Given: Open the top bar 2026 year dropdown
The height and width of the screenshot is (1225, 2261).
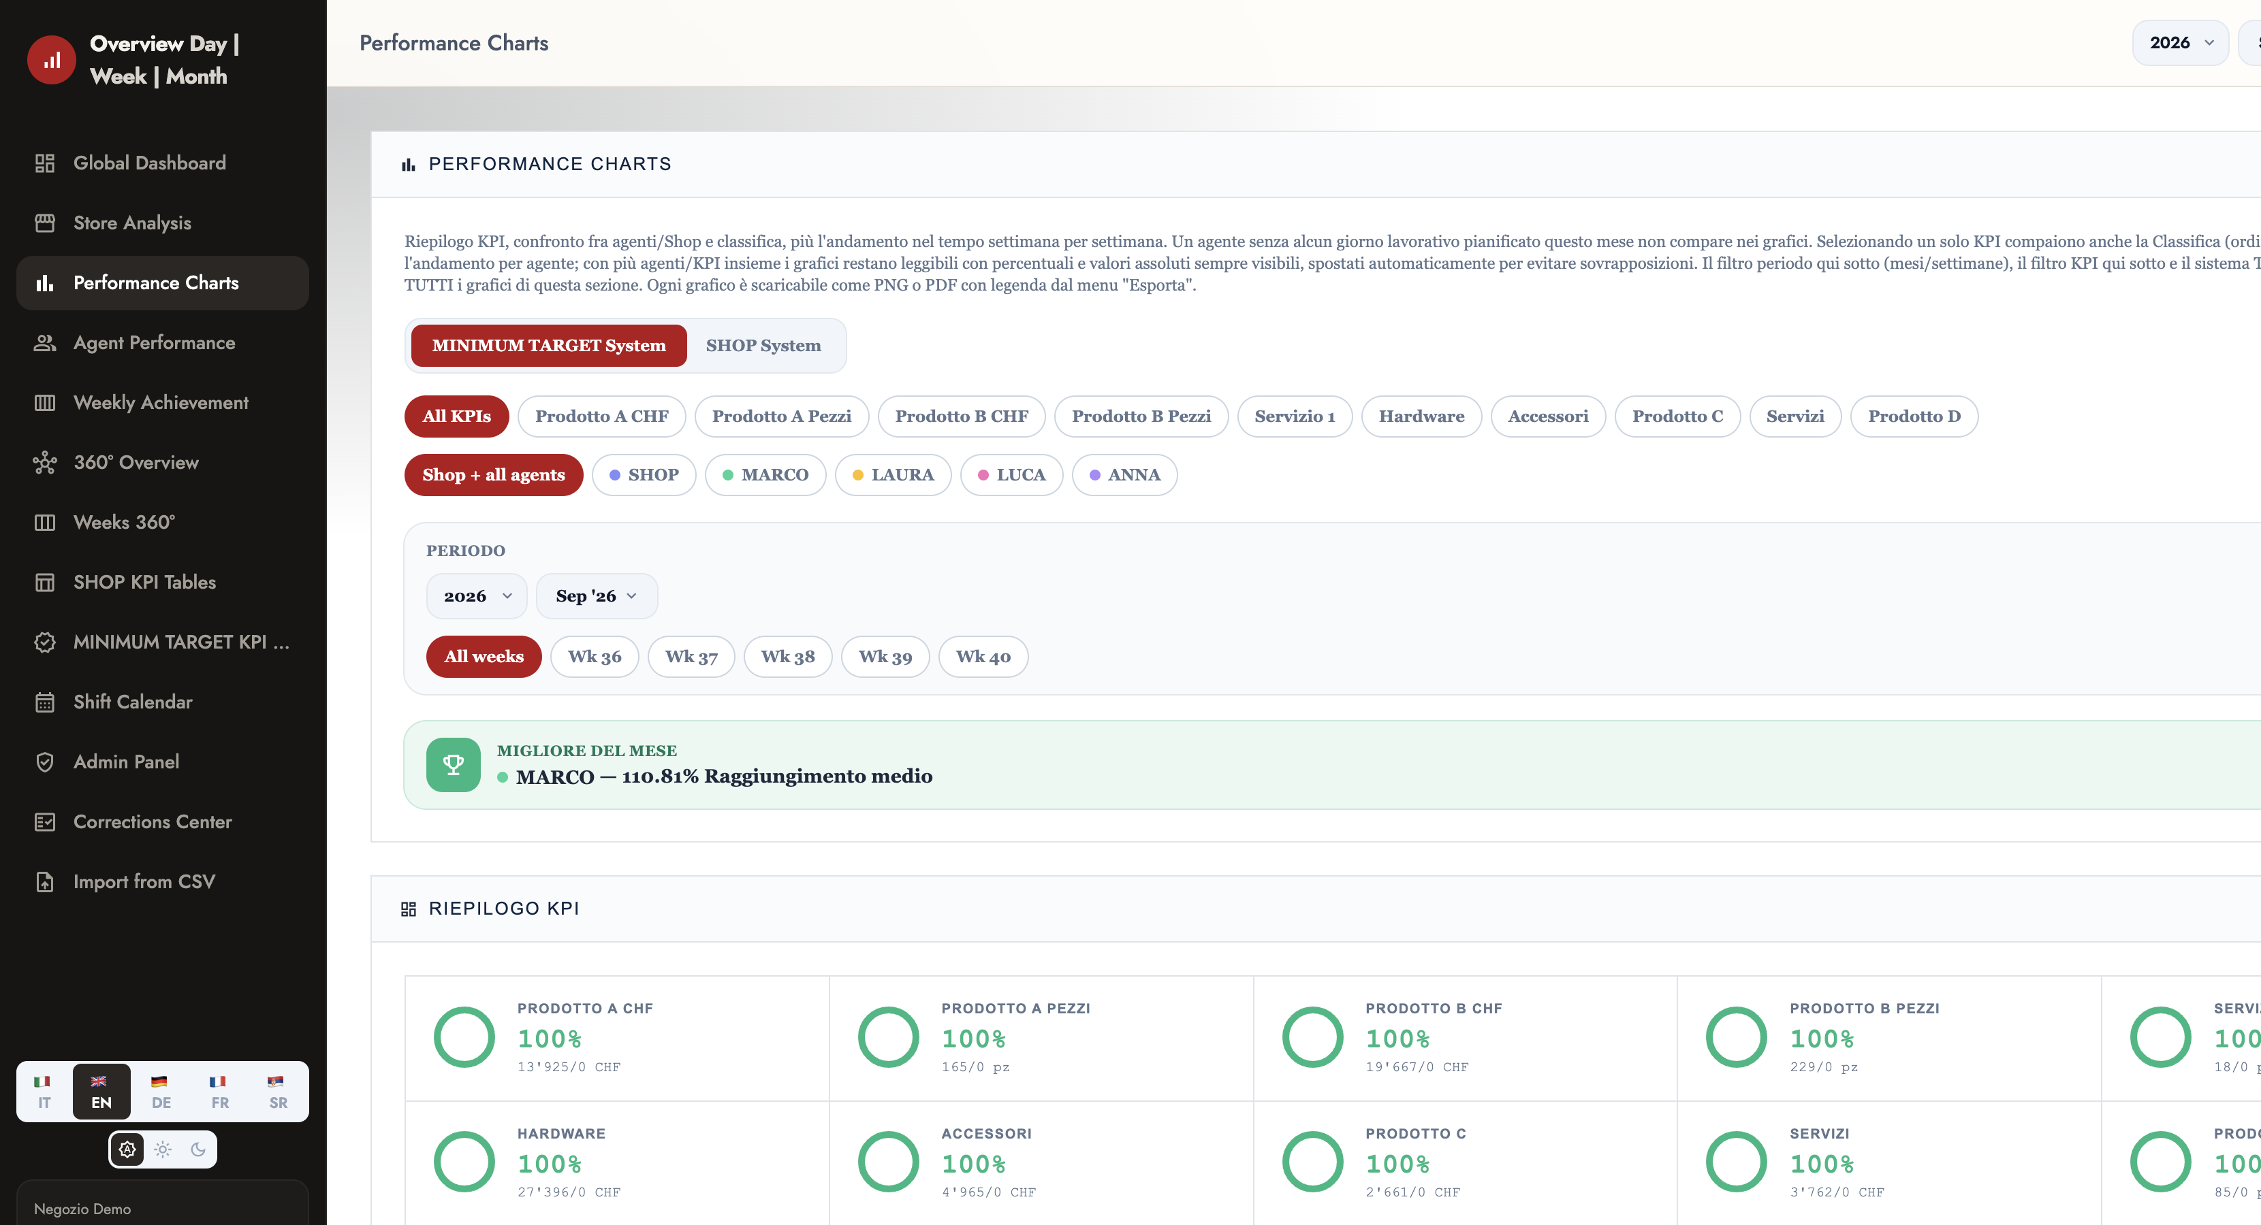Looking at the screenshot, I should tap(2180, 43).
